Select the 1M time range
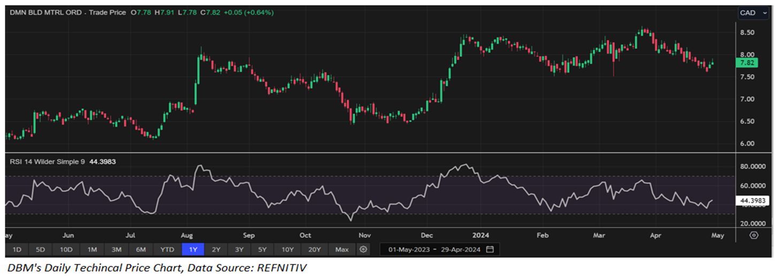The width and height of the screenshot is (778, 276). point(92,249)
